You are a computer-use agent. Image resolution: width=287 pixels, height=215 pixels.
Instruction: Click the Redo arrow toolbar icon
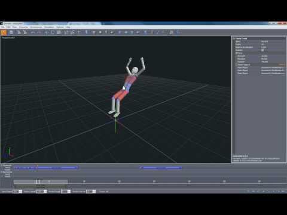tap(39, 32)
